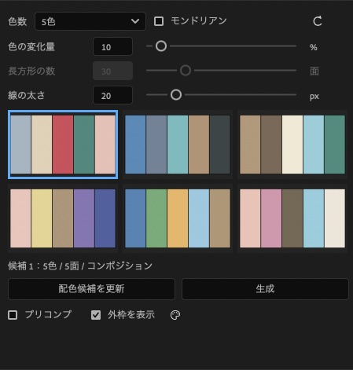
Task: Select the blue, green and orange palette
Action: [178, 218]
